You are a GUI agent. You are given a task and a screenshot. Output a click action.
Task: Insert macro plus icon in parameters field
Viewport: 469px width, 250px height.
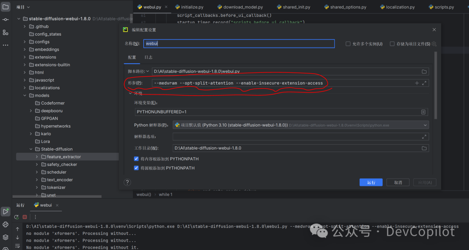tap(416, 83)
